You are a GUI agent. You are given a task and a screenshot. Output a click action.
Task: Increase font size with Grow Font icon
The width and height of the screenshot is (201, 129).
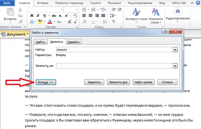[x=69, y=21]
